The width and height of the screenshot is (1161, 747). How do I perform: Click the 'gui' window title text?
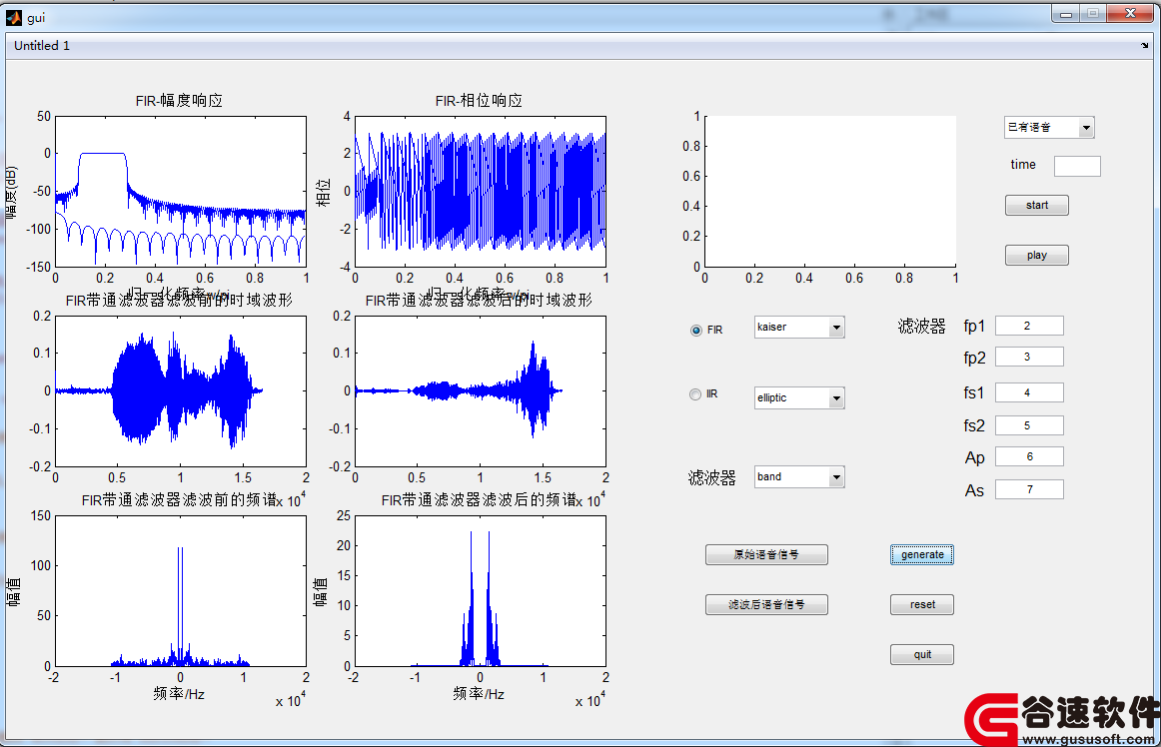36,17
